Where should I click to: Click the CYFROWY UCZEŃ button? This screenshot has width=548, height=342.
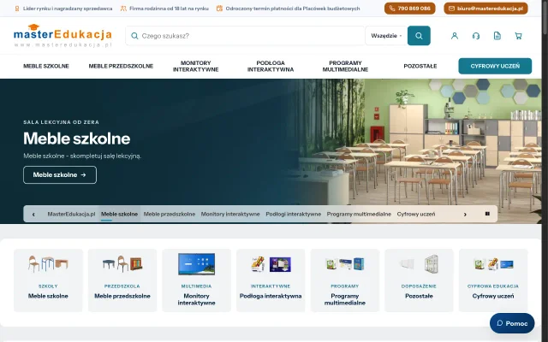click(495, 66)
